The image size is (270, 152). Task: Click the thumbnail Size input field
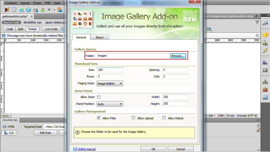point(110,70)
